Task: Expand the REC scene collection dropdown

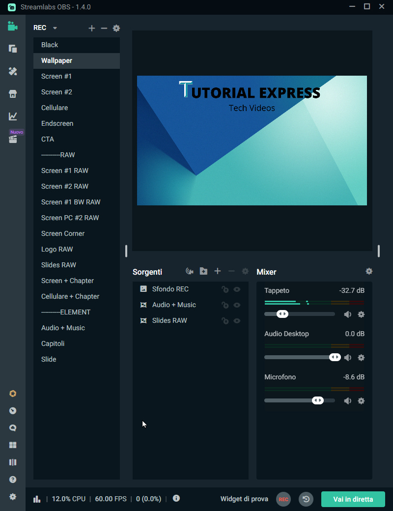Action: (55, 28)
